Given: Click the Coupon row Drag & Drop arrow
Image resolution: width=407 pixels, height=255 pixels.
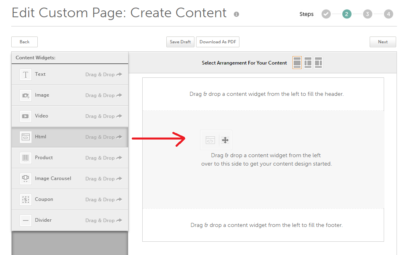Looking at the screenshot, I should coord(119,199).
